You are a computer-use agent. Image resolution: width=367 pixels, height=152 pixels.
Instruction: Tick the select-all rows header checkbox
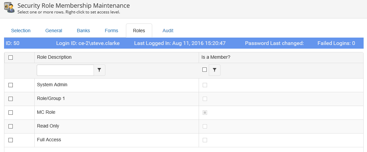pyautogui.click(x=10, y=57)
